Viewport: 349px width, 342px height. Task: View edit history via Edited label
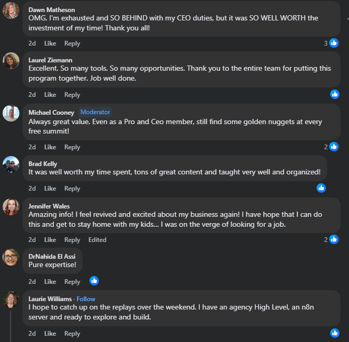[x=97, y=240]
